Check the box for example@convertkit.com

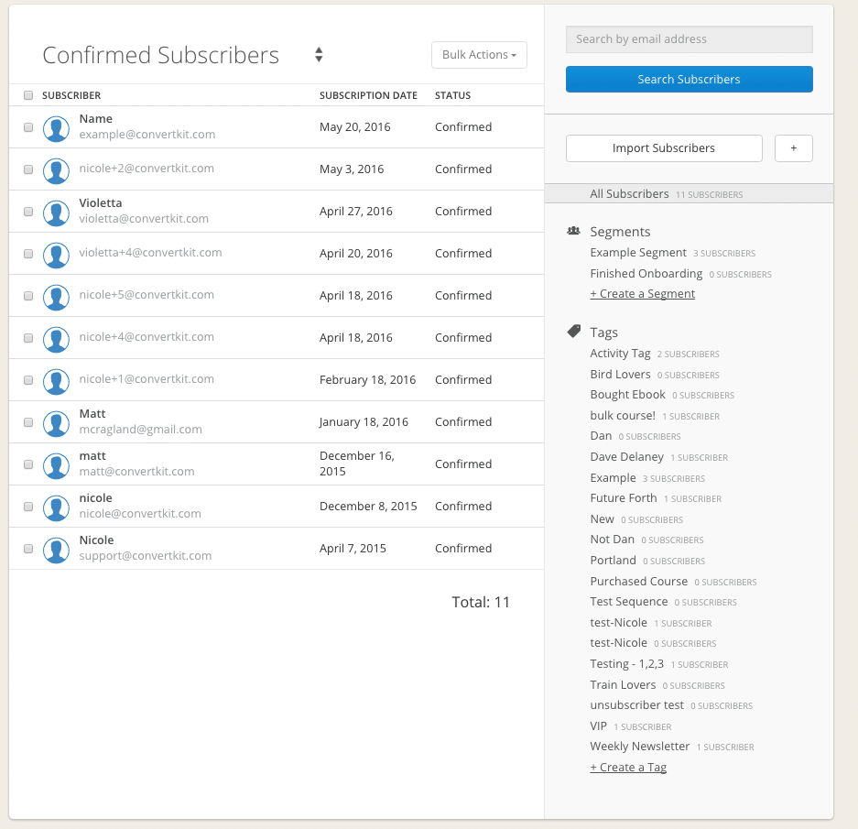click(28, 127)
